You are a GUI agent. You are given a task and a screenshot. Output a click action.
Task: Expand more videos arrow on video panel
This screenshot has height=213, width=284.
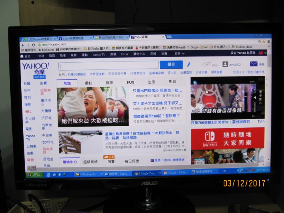[x=254, y=98]
